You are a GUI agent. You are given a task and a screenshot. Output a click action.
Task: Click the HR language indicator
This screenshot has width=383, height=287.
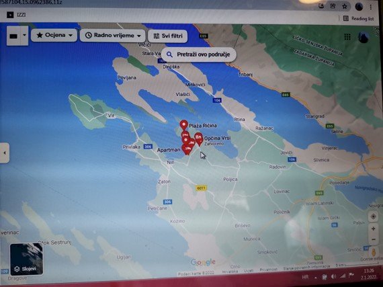point(305,277)
